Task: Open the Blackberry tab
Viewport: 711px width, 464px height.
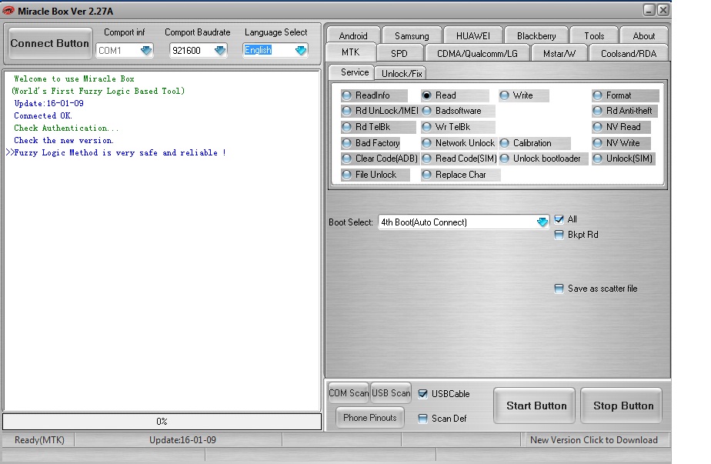Action: 536,36
